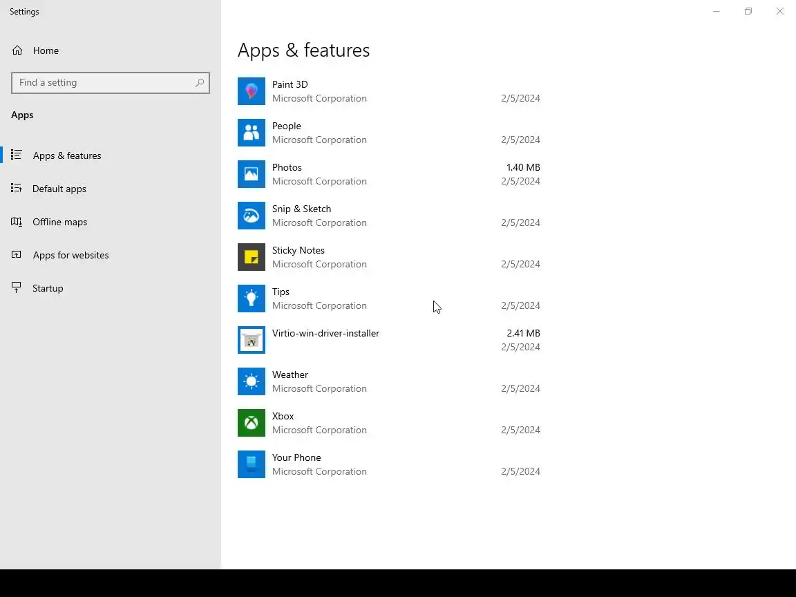Viewport: 796px width, 597px height.
Task: Click the People app icon
Action: 252,133
